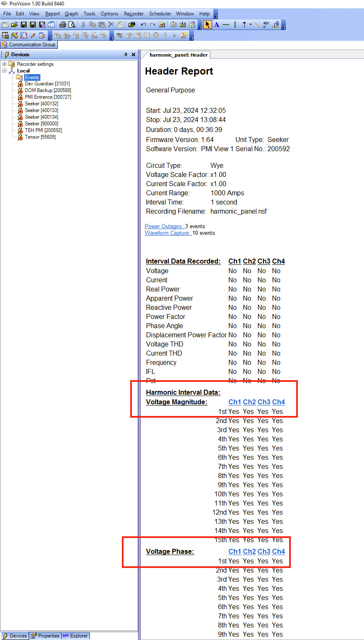364x640 pixels.
Task: Close the Devices panel
Action: pos(134,55)
